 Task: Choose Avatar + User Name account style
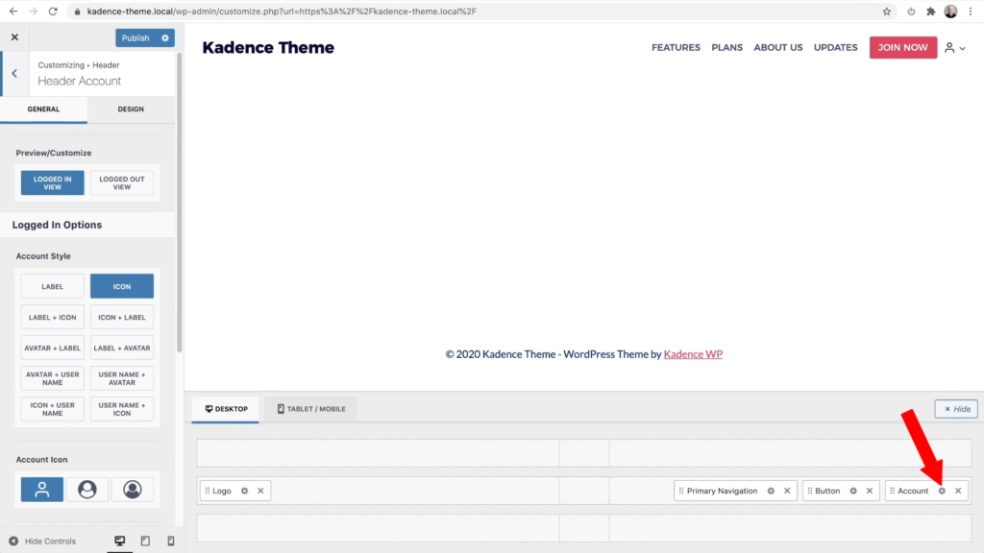(x=52, y=378)
